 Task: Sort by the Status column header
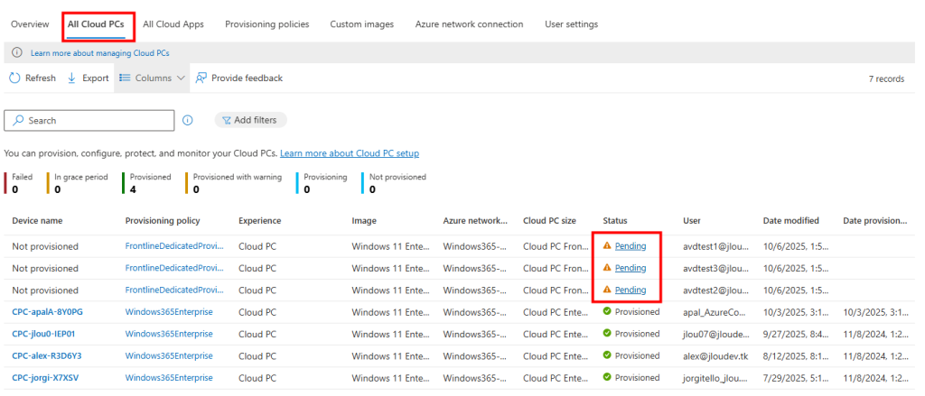click(615, 220)
